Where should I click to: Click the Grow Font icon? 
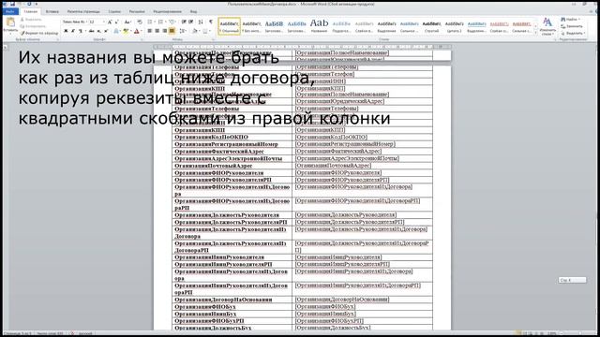(x=110, y=22)
